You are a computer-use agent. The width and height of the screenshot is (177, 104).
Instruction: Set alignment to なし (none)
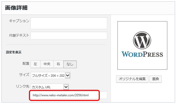pos(70,64)
